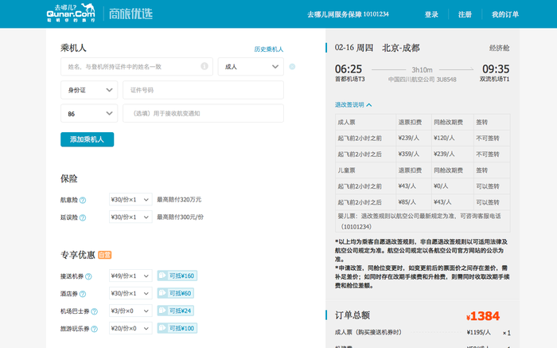
Task: Open the help icon beside 机场巴士券
Action: pos(94,311)
